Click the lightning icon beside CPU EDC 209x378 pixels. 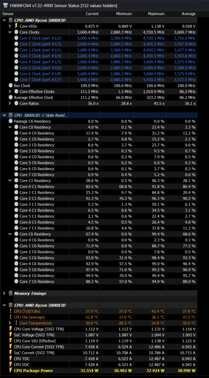(11, 365)
